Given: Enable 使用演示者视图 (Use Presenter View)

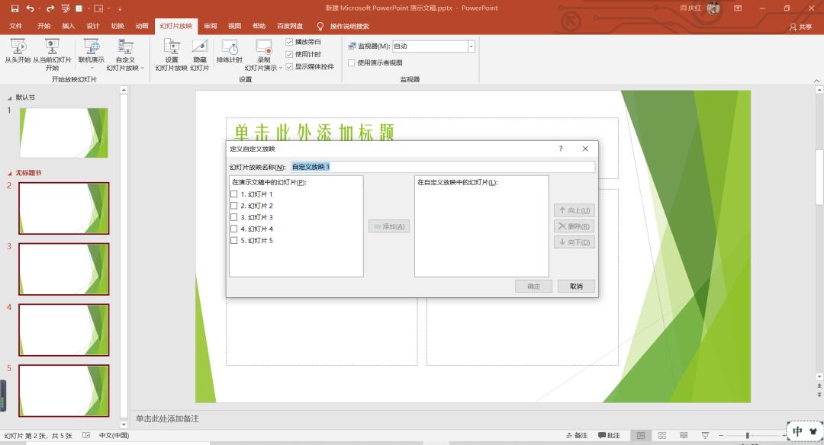Looking at the screenshot, I should (352, 62).
